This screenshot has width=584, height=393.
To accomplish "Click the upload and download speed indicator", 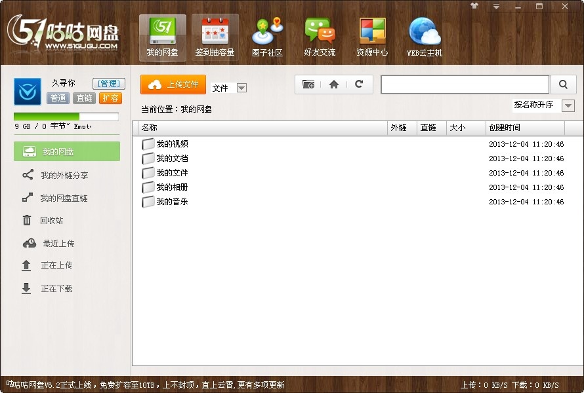I will [509, 385].
